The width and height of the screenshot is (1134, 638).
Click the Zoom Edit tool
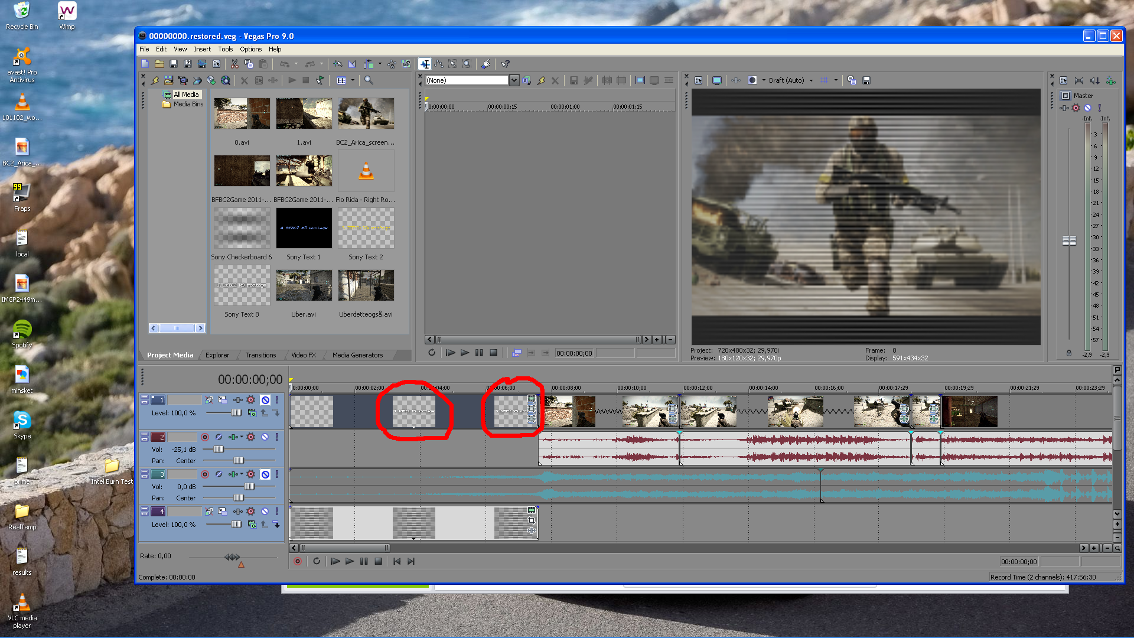pyautogui.click(x=467, y=64)
